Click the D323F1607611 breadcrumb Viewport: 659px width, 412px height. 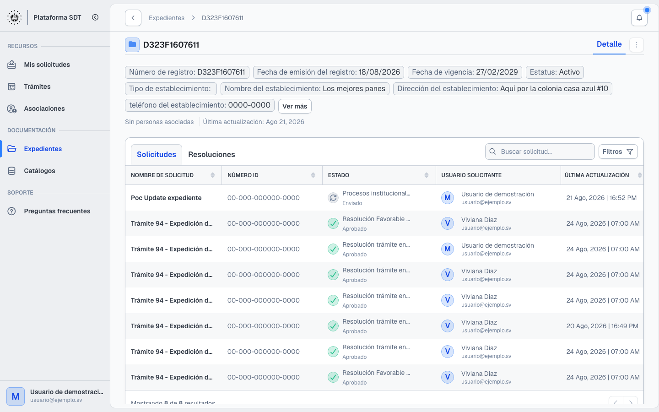click(x=223, y=18)
